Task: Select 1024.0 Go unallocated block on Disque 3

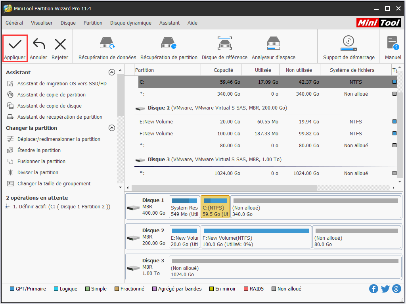Action: coord(285,267)
